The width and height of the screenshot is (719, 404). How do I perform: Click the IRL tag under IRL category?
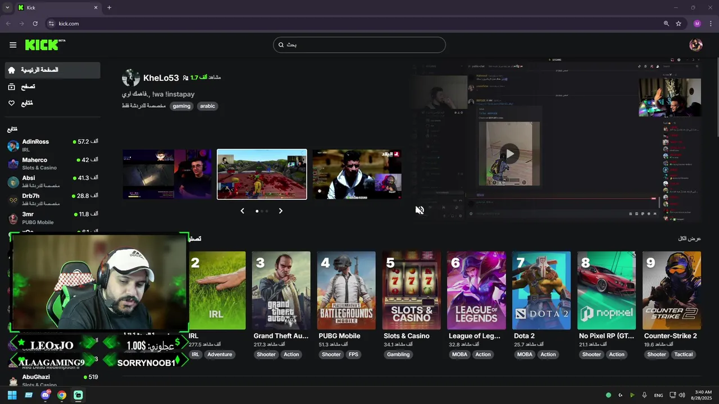coord(195,355)
